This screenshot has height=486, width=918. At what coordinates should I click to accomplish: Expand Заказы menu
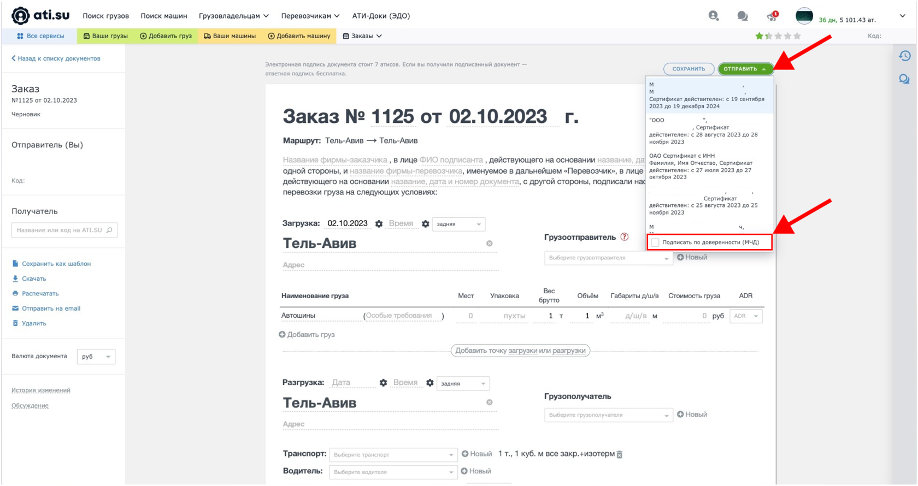(x=362, y=36)
